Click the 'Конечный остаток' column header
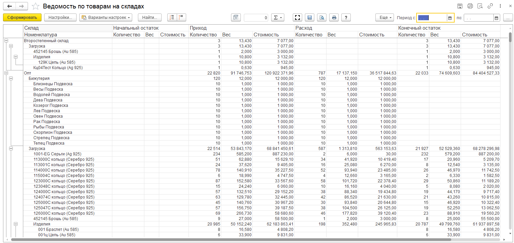The image size is (514, 243). point(449,28)
